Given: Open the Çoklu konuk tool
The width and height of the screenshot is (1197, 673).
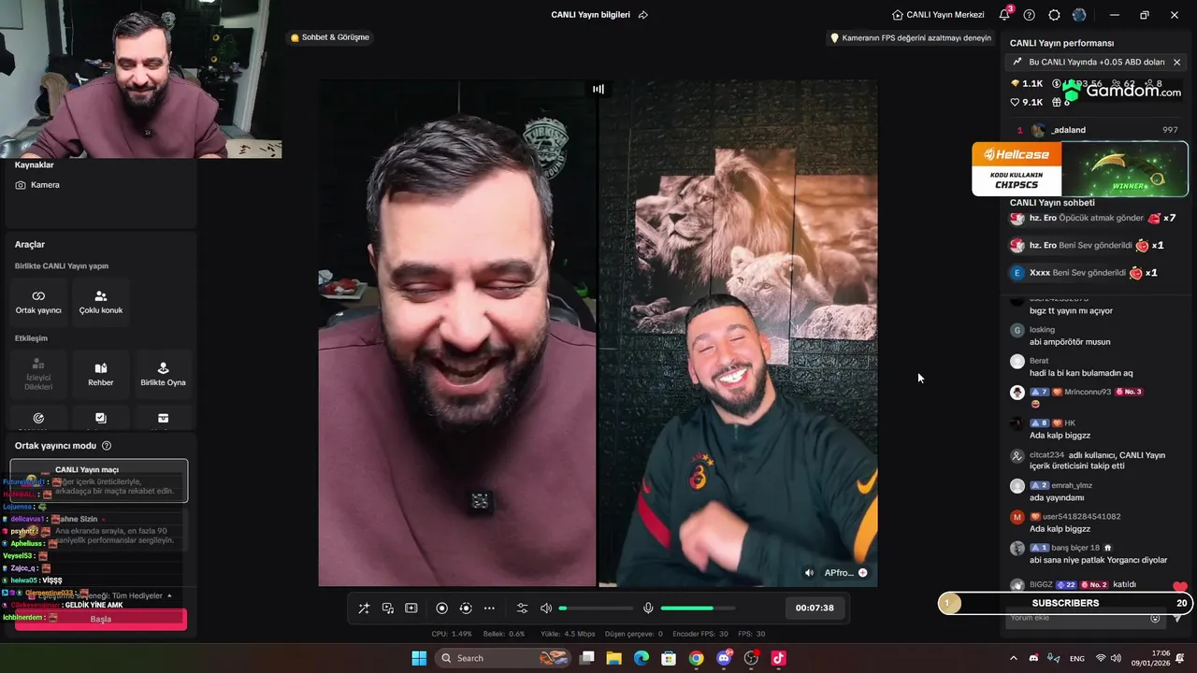Looking at the screenshot, I should pos(101,301).
